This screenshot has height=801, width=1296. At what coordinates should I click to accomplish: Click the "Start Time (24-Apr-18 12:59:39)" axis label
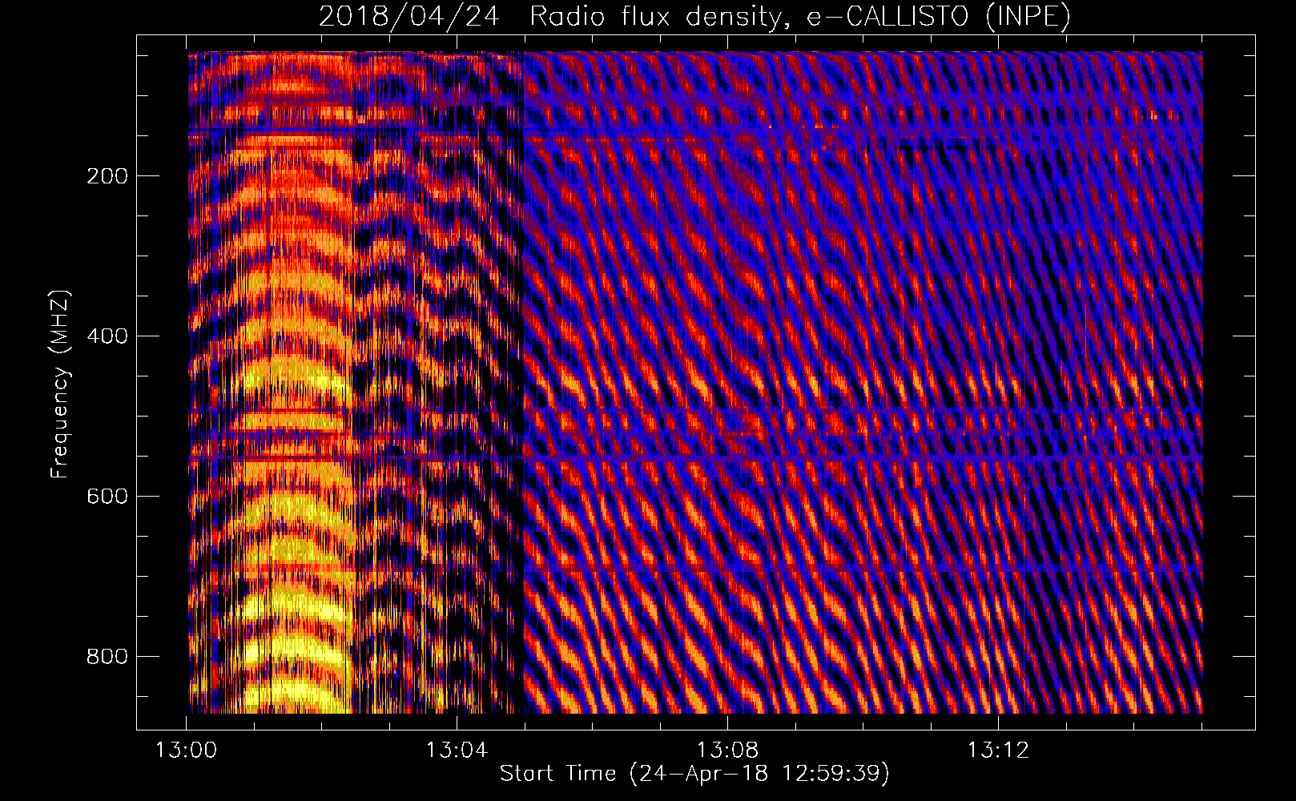click(694, 773)
